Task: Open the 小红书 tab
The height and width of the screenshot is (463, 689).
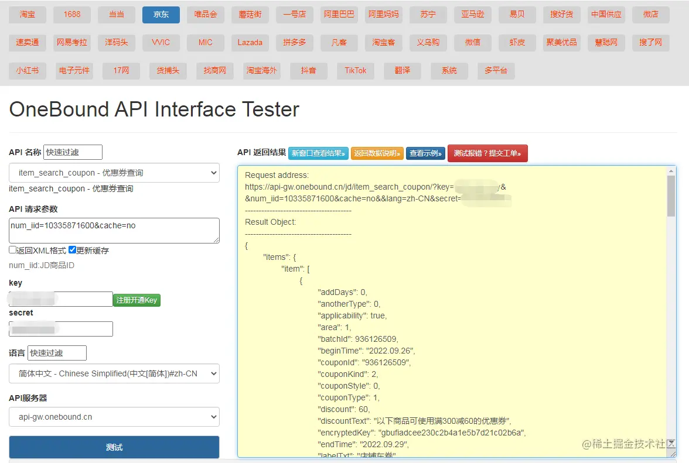Action: click(27, 71)
